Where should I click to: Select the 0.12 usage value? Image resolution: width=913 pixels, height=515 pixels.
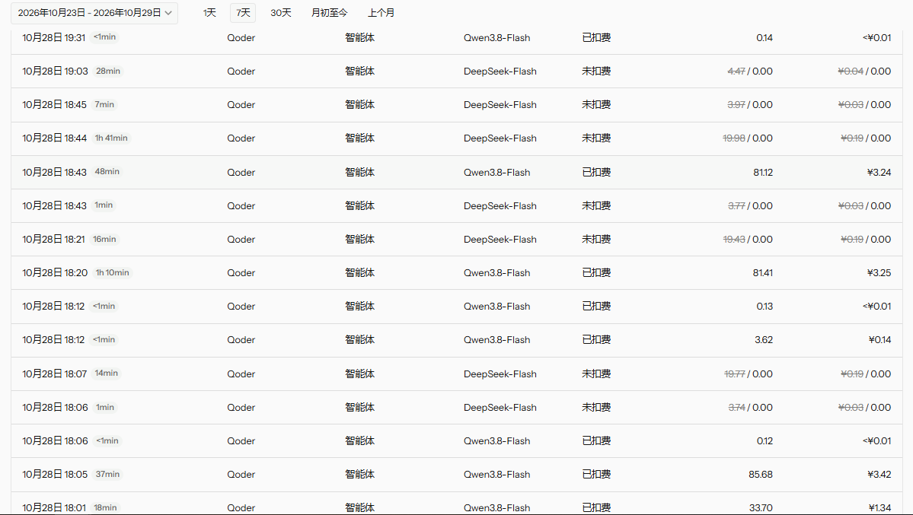765,441
